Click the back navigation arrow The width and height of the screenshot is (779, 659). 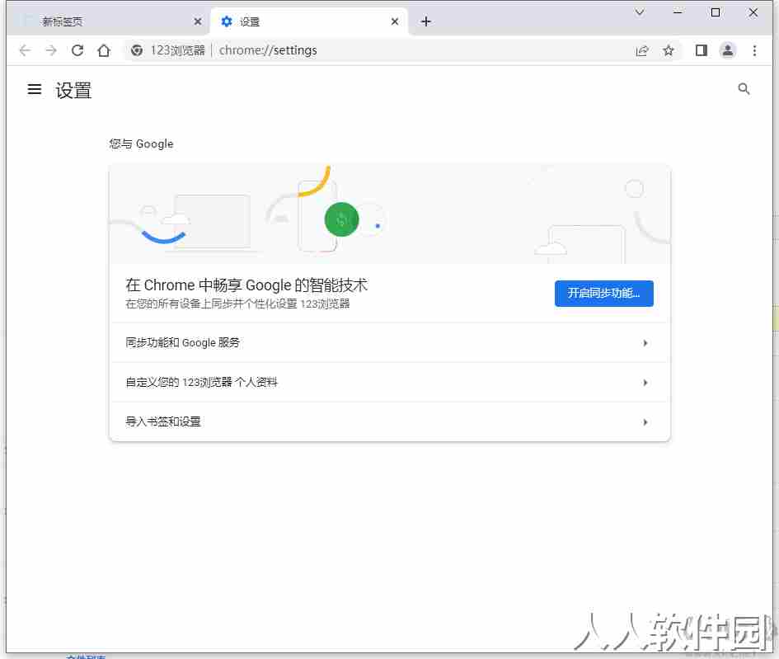25,50
